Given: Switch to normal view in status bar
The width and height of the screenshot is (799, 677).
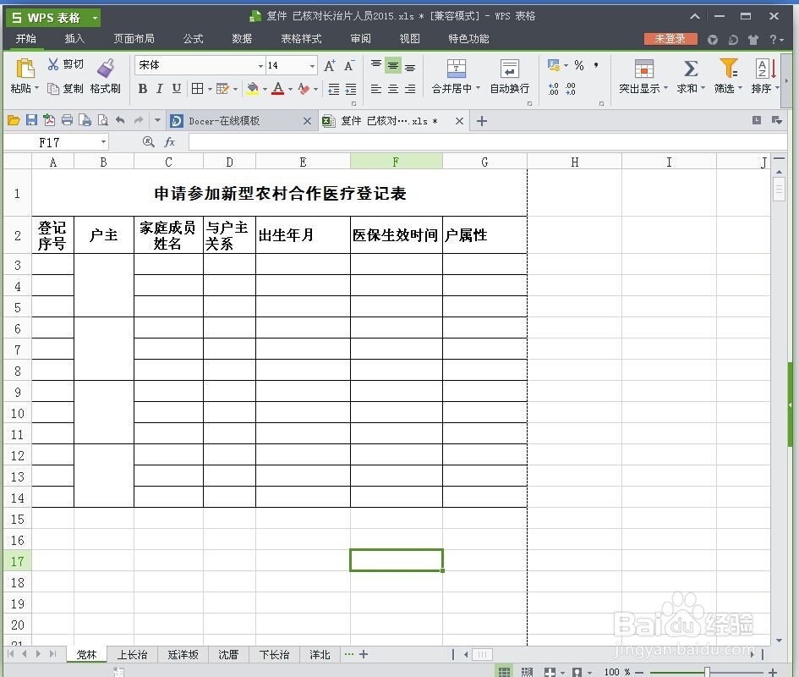Looking at the screenshot, I should (504, 672).
